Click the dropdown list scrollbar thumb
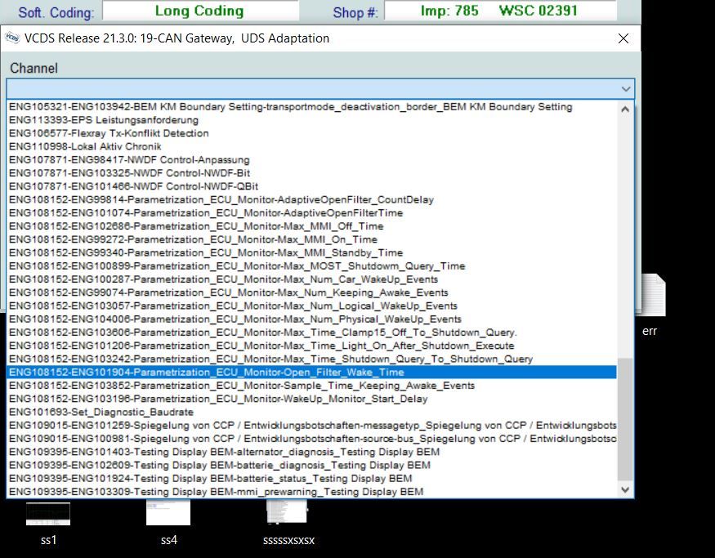This screenshot has width=715, height=558. click(625, 419)
